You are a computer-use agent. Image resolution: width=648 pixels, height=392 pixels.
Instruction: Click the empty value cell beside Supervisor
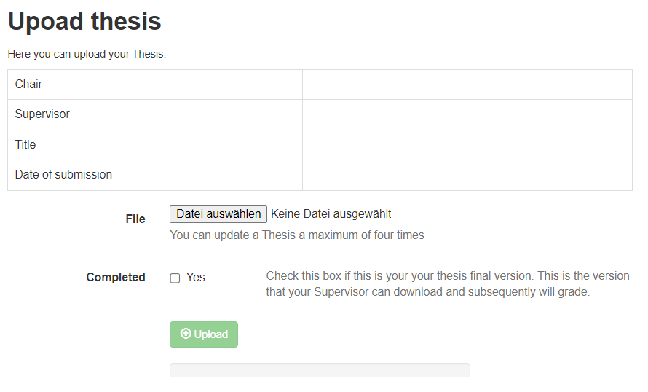467,115
